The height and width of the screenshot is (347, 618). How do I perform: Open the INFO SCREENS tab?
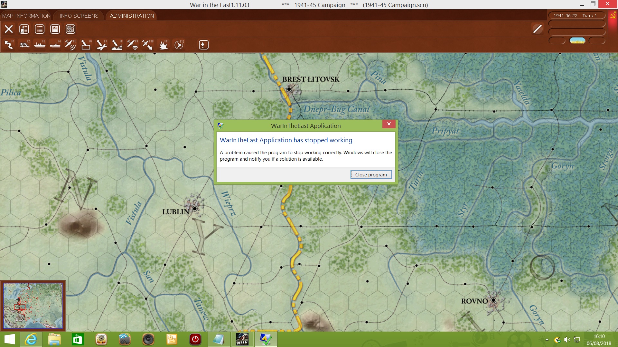79,16
